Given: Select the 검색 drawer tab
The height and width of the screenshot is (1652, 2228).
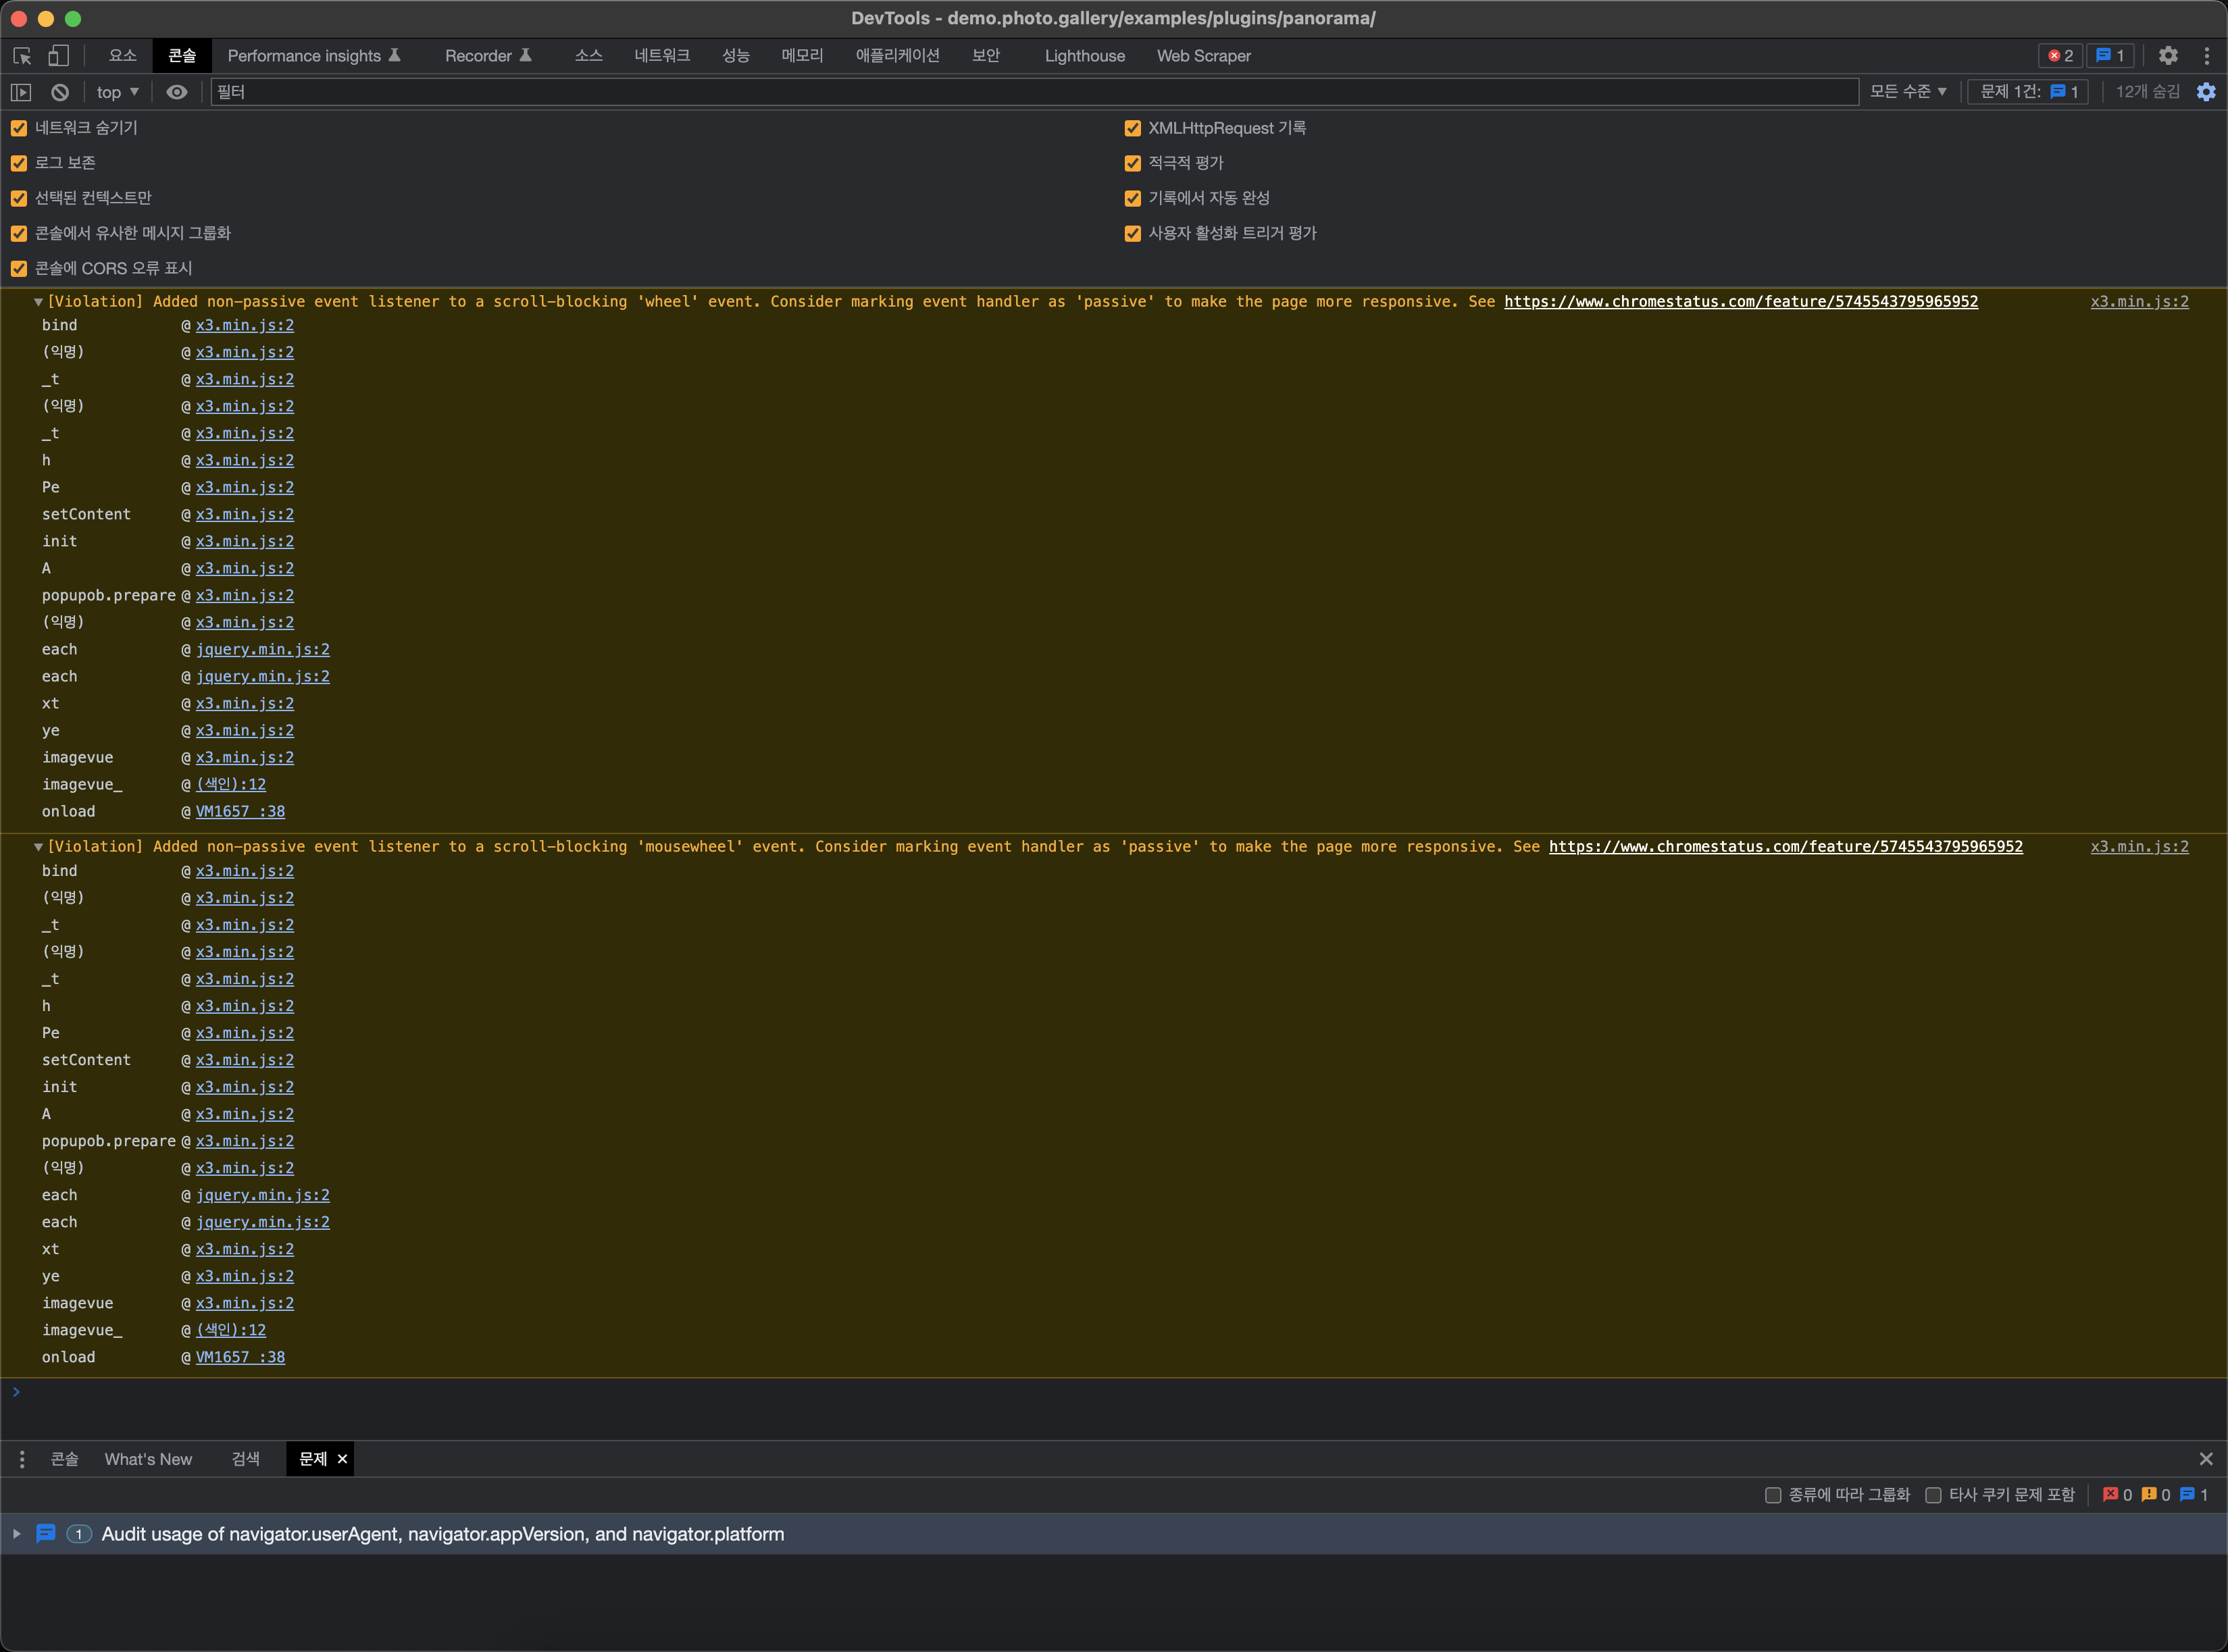Looking at the screenshot, I should (x=245, y=1459).
